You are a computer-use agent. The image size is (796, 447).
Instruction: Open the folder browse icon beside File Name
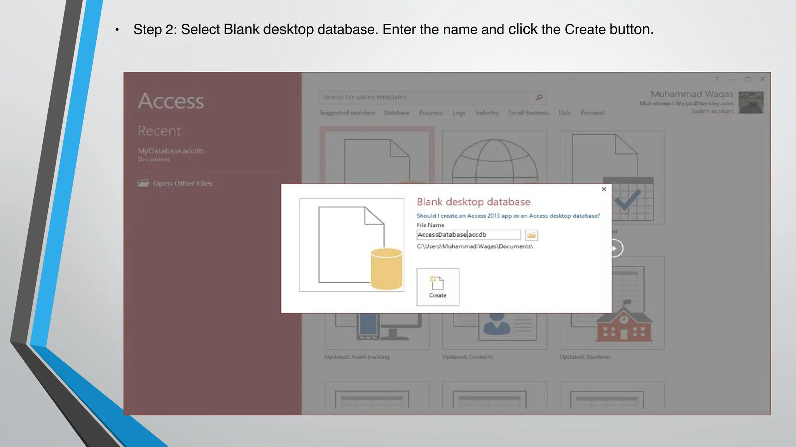[531, 235]
